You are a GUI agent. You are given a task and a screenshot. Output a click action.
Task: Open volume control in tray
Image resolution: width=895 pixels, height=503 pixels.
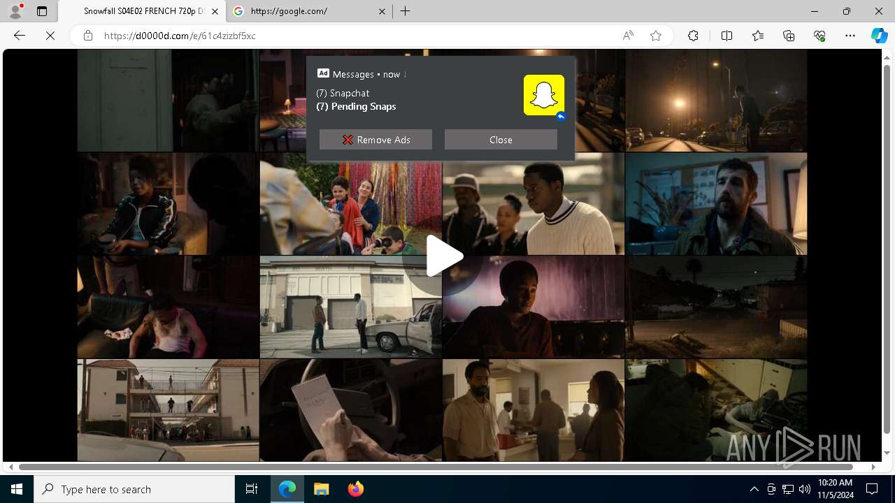click(x=805, y=489)
